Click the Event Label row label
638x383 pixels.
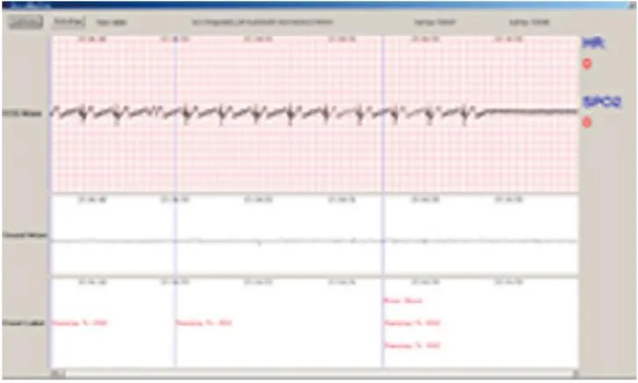coord(25,323)
